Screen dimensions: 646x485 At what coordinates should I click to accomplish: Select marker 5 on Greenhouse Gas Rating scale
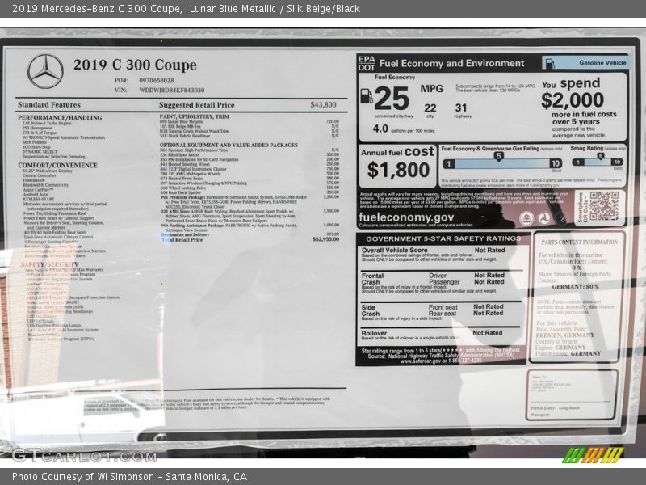click(498, 157)
